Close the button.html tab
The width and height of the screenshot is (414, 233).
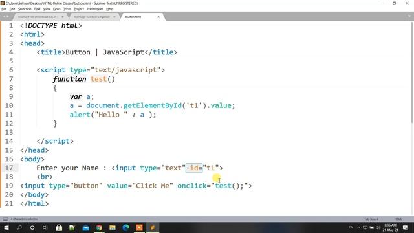point(158,17)
